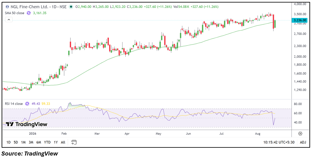Select the All time range
312x158 pixels.
point(63,142)
